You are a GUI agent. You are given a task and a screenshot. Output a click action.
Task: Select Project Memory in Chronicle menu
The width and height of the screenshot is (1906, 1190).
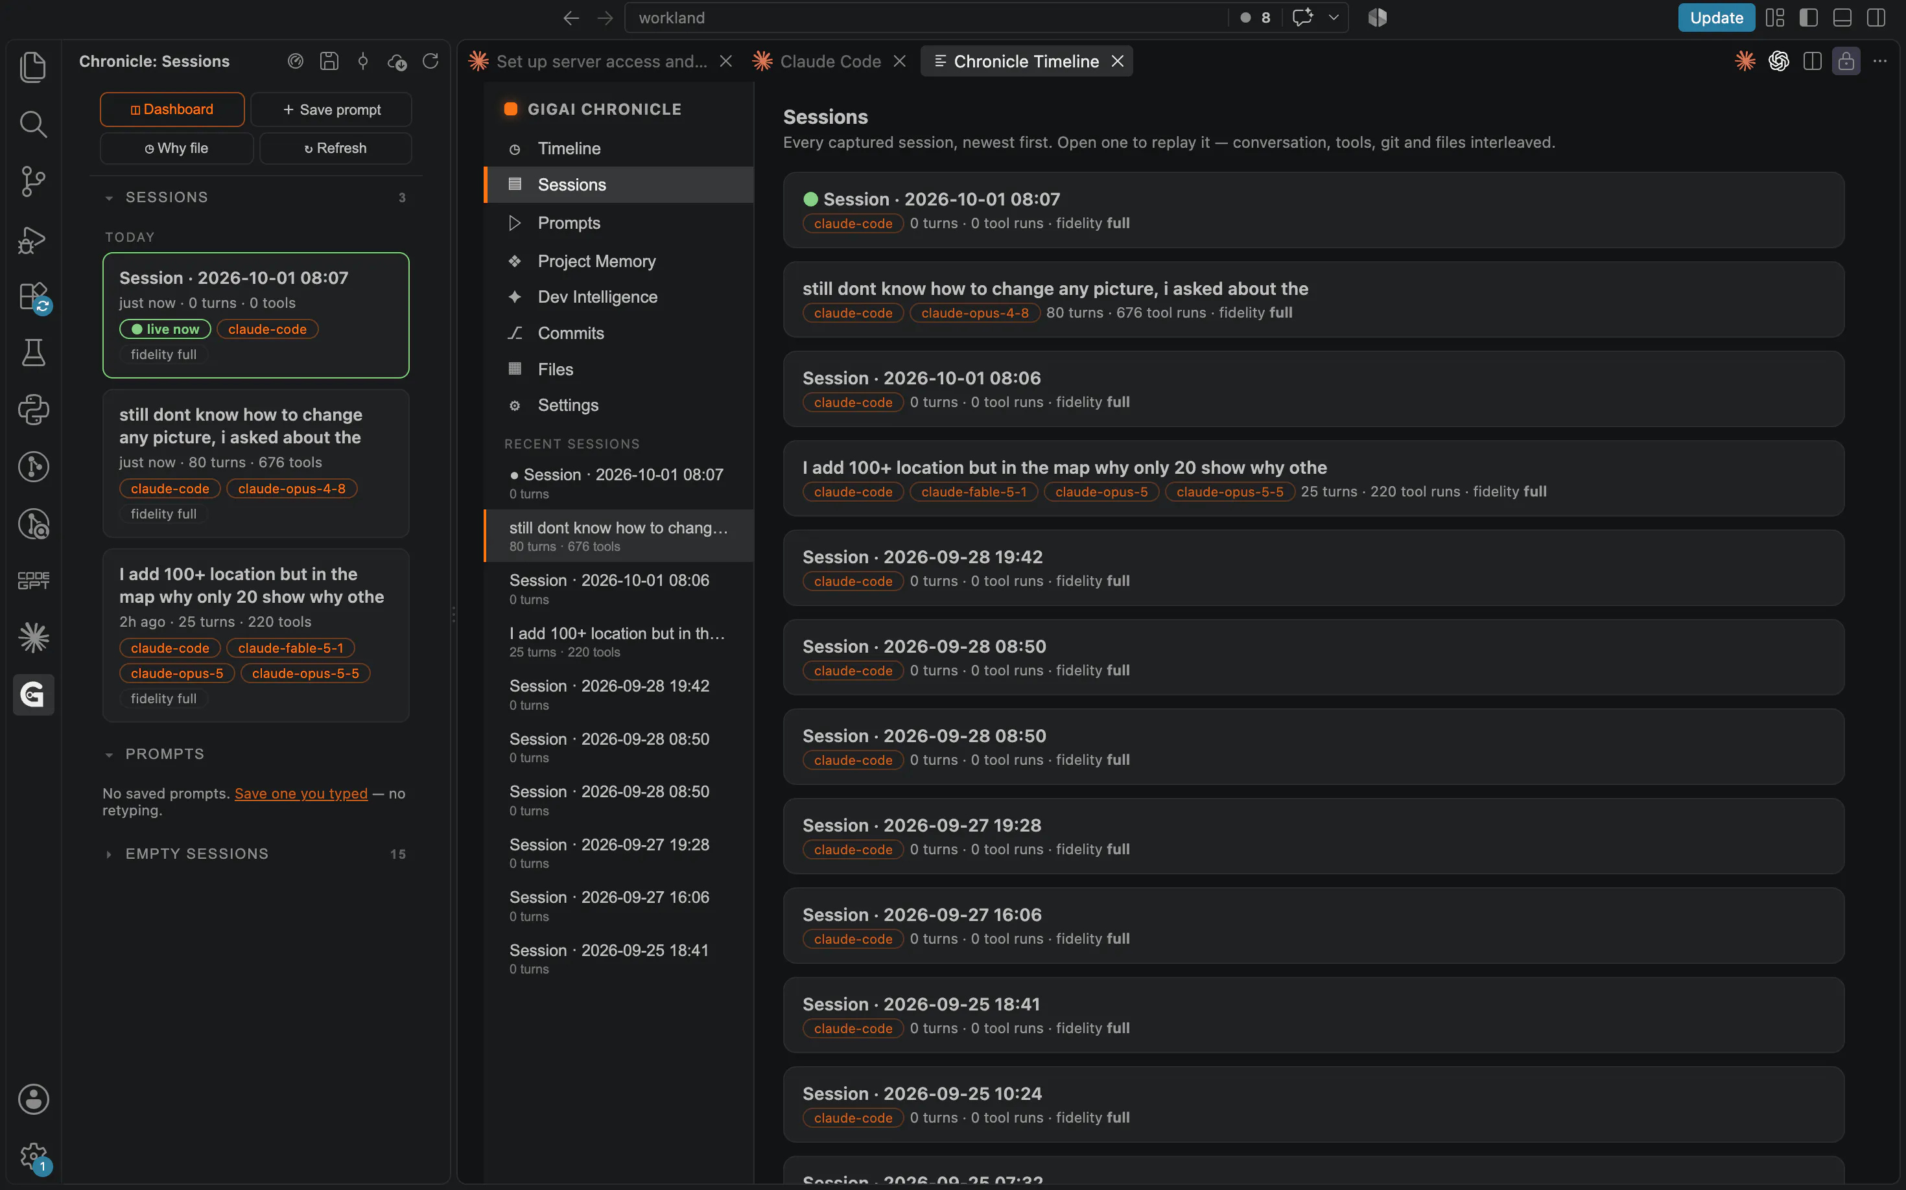click(618, 261)
